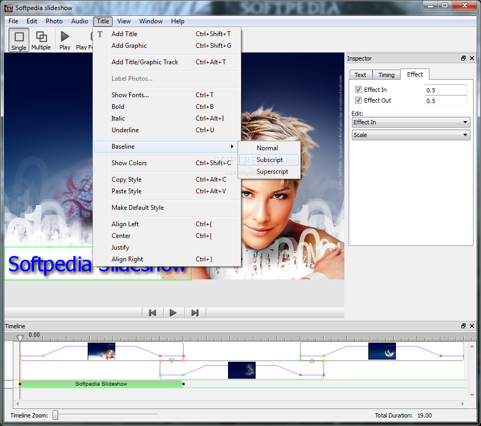Skip to previous slide in preview
This screenshot has width=481, height=426.
[153, 313]
